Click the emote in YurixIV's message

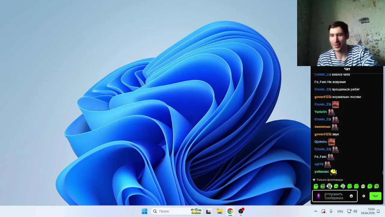(x=331, y=112)
